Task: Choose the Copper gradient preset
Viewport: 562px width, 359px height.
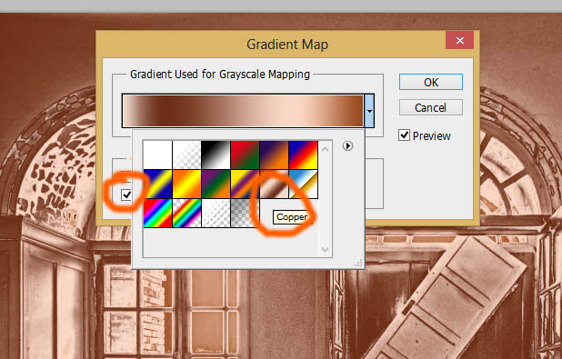Action: tap(274, 184)
